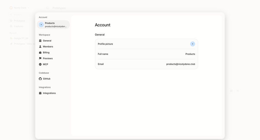Screen dimensions: 260x140
Task: Switch to grid view in background page
Action: [231, 91]
